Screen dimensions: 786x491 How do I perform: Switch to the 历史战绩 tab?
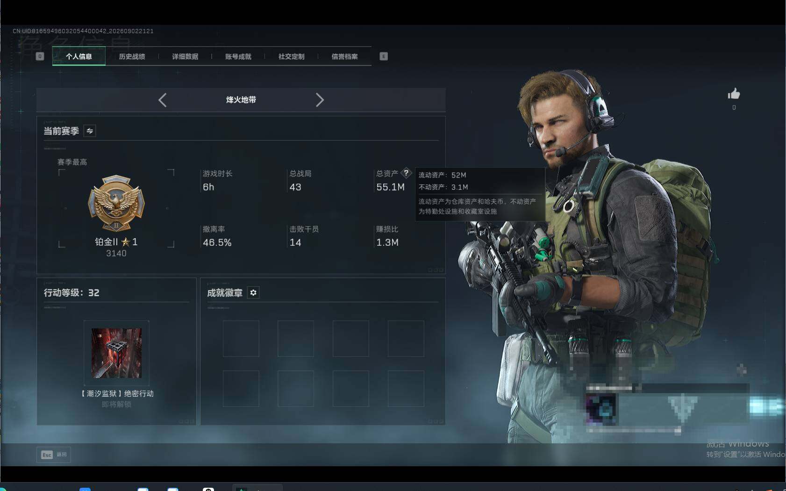132,57
